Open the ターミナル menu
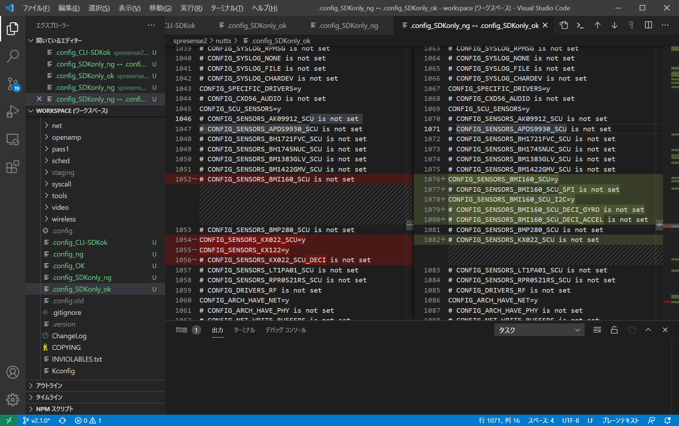The image size is (679, 426). tap(227, 8)
